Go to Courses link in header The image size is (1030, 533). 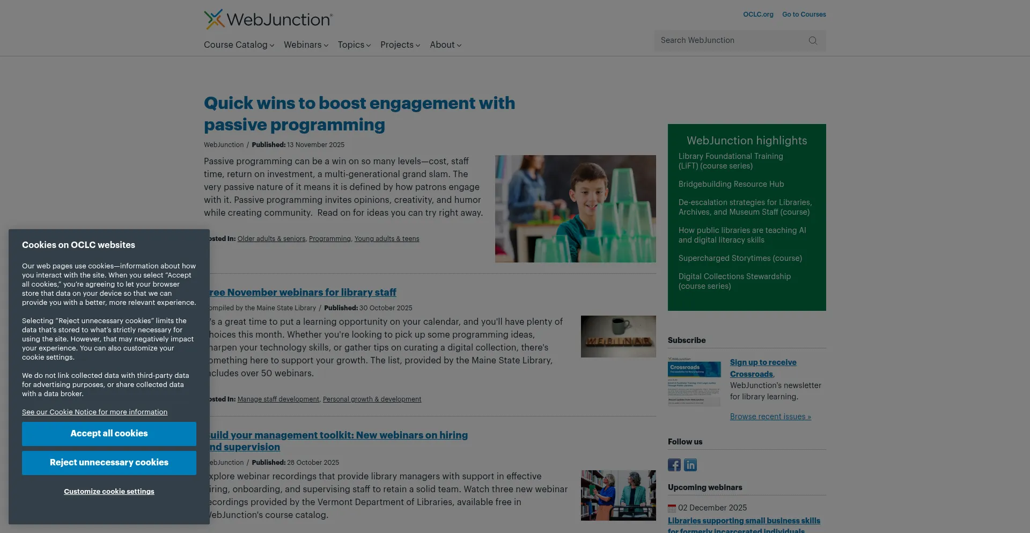(804, 14)
